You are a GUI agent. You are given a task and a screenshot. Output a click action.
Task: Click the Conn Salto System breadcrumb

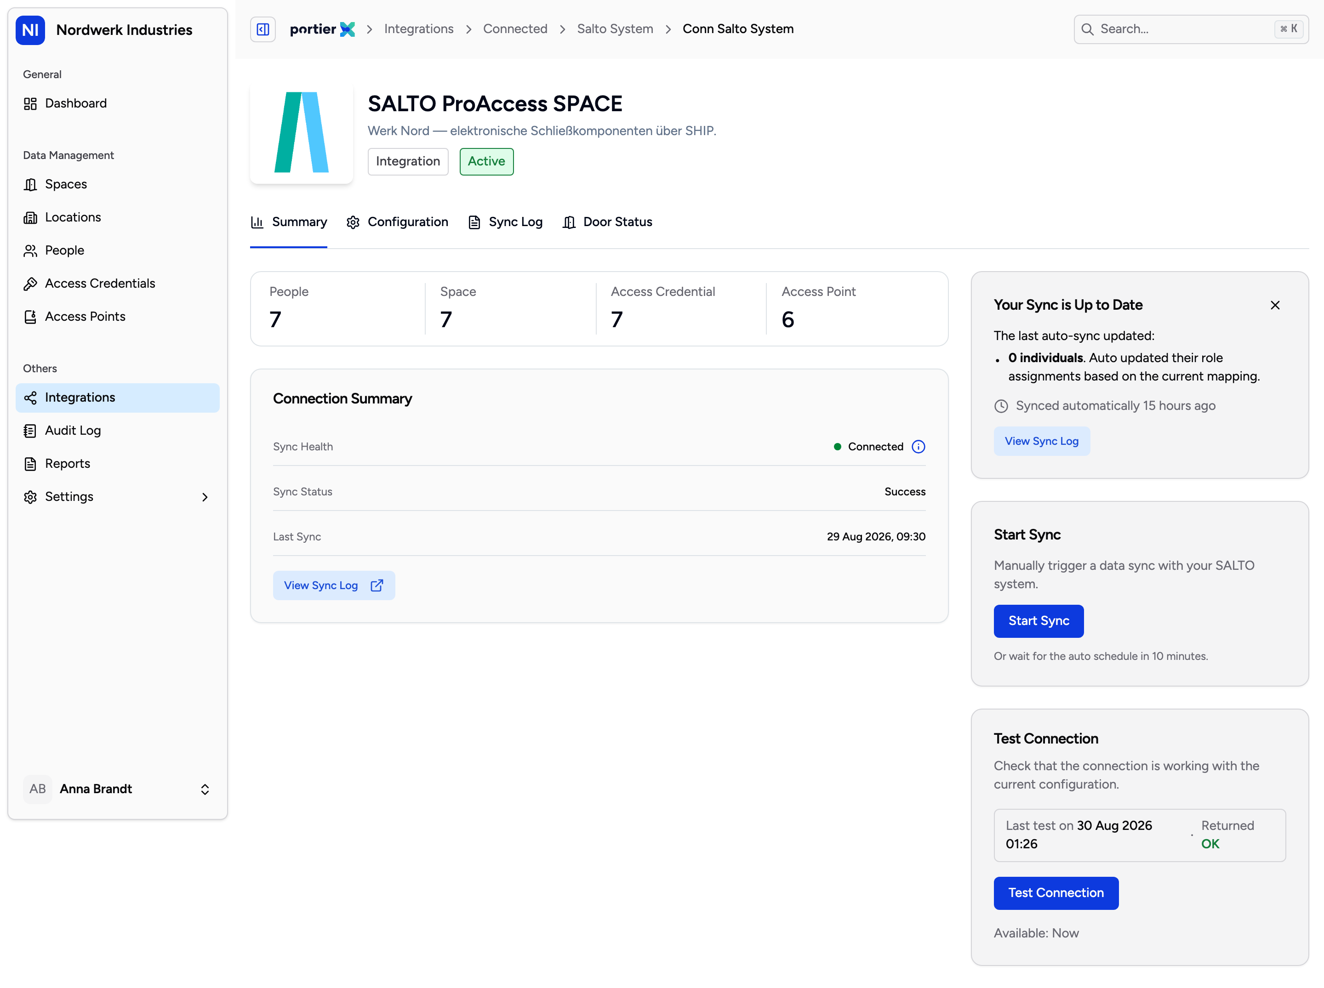coord(738,29)
